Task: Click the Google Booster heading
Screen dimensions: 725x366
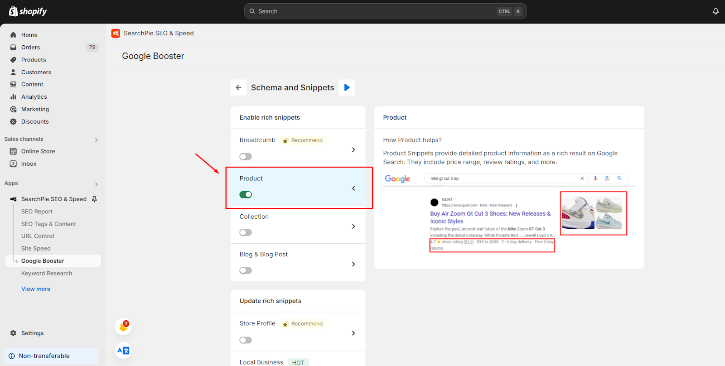Action: point(153,56)
